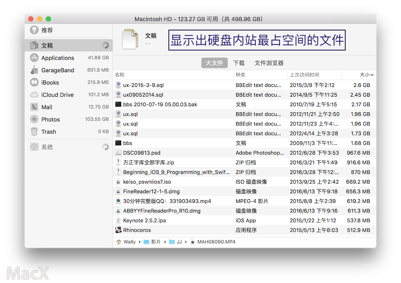Open GarageBand category in sidebar
The width and height of the screenshot is (401, 283).
tap(69, 70)
